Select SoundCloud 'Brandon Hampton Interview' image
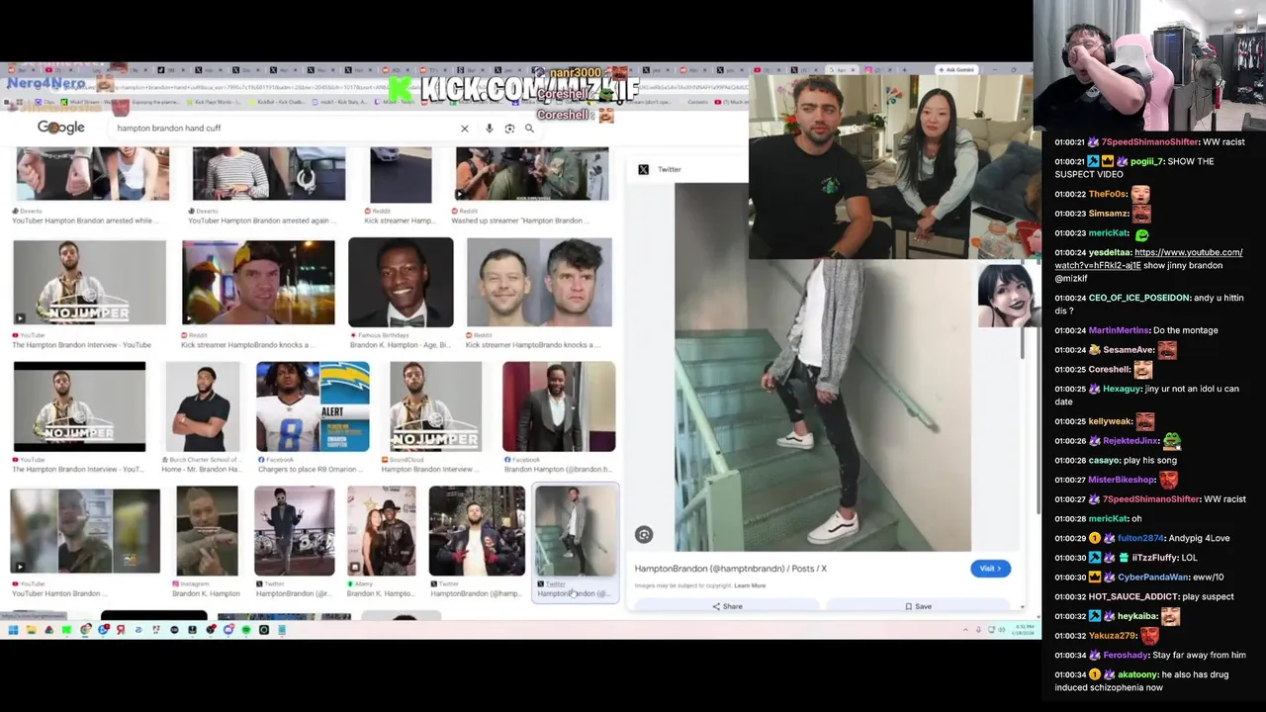This screenshot has width=1266, height=712. [x=435, y=406]
